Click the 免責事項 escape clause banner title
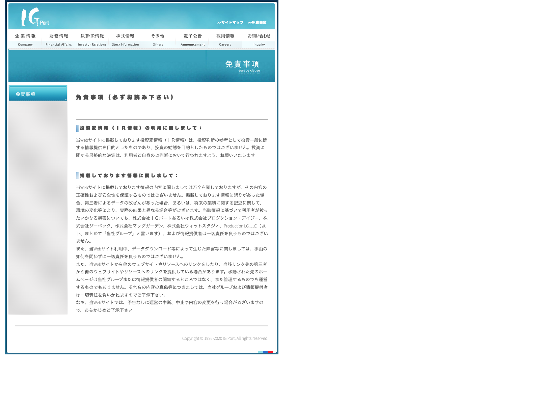Image resolution: width=540 pixels, height=405 pixels. [242, 65]
